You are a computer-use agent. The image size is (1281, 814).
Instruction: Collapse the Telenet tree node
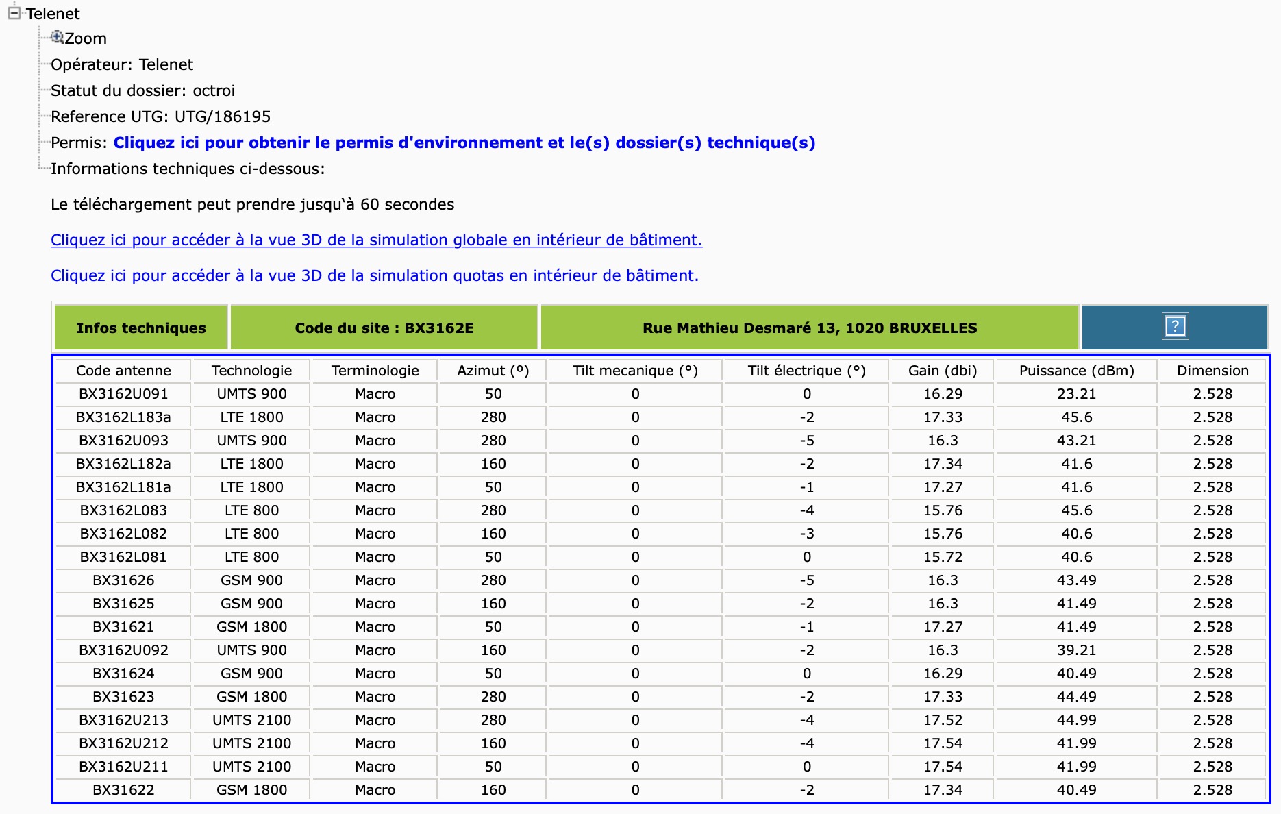pyautogui.click(x=14, y=13)
